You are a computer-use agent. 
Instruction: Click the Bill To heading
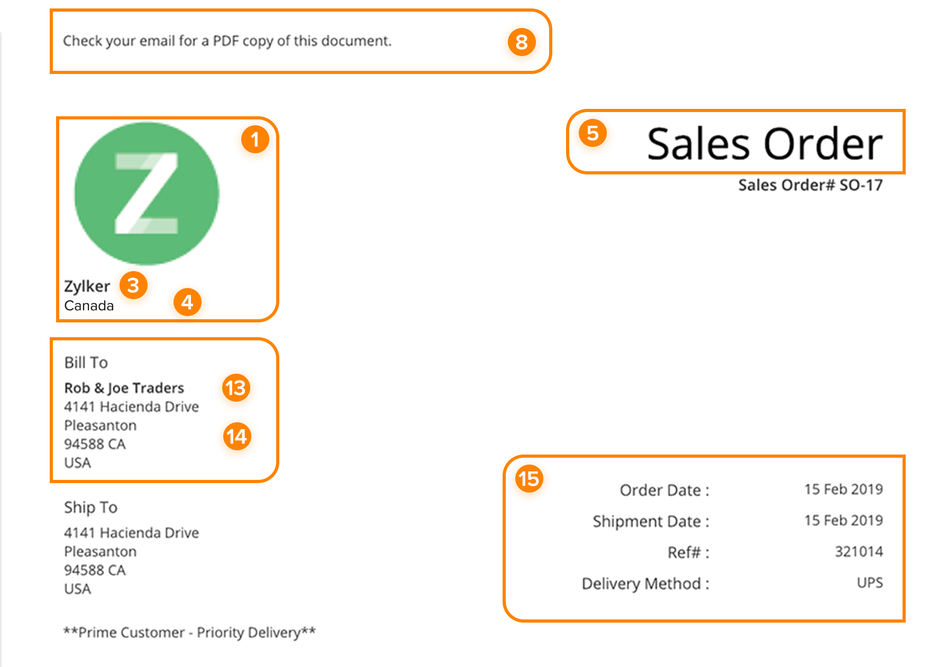[86, 363]
